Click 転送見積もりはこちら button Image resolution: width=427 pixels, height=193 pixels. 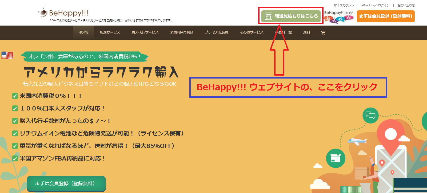click(291, 16)
